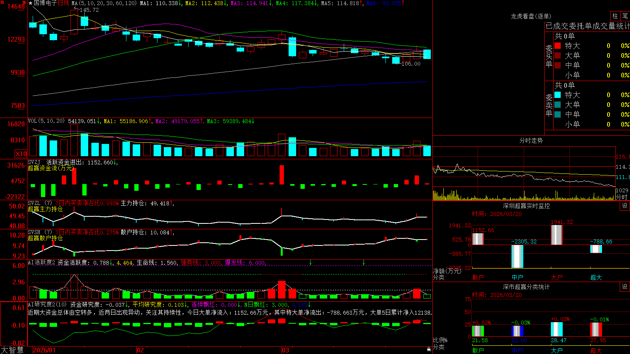Click 深市超赢分类统计 panel title
Viewport: 630px width, 354px height.
(x=526, y=287)
